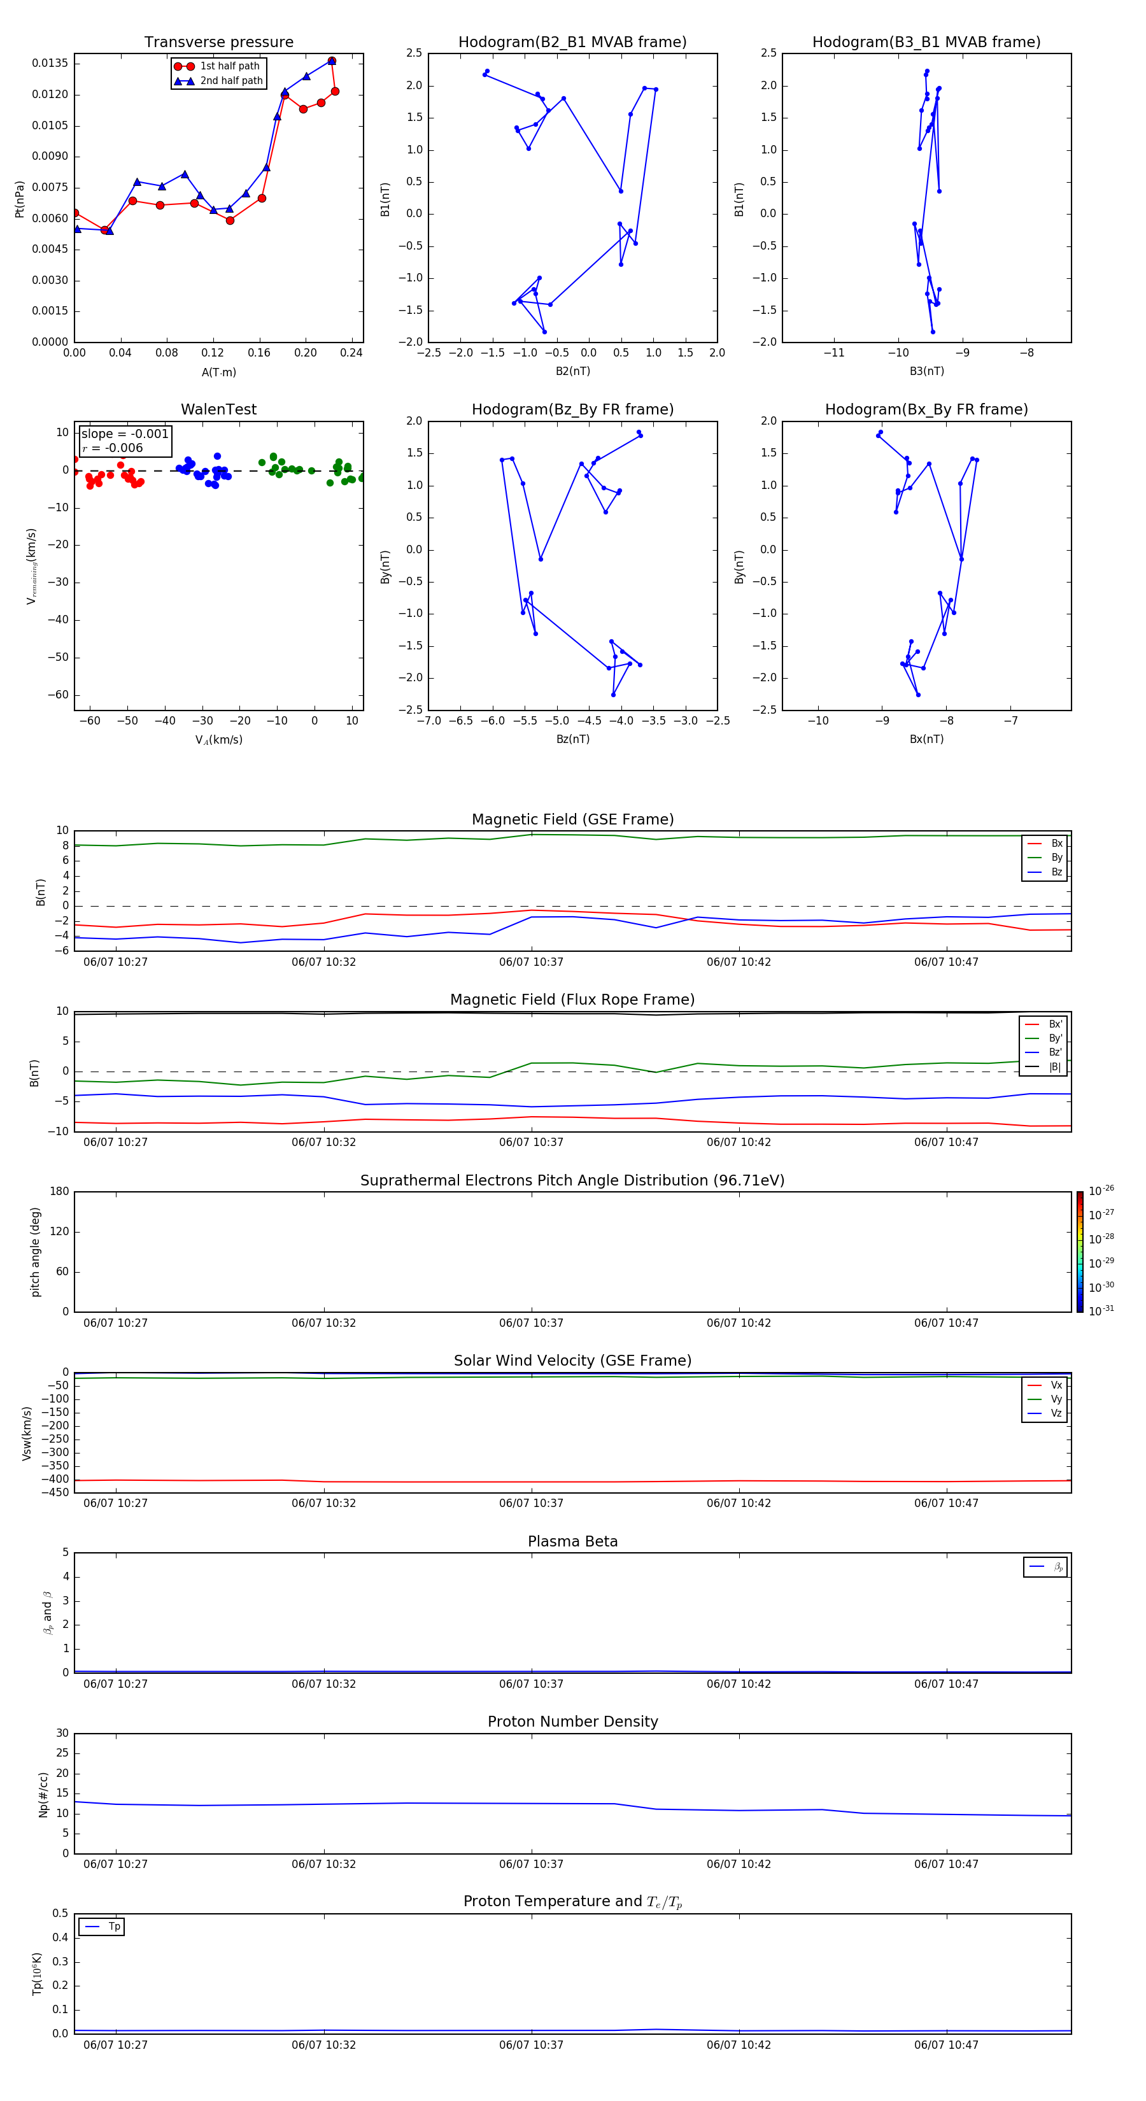Click 'Bx' legend entry in GSE magnetic field plot
The height and width of the screenshot is (2101, 1146).
(1045, 844)
